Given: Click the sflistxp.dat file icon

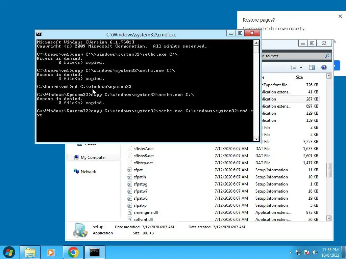Looking at the screenshot, I should click(x=130, y=163).
